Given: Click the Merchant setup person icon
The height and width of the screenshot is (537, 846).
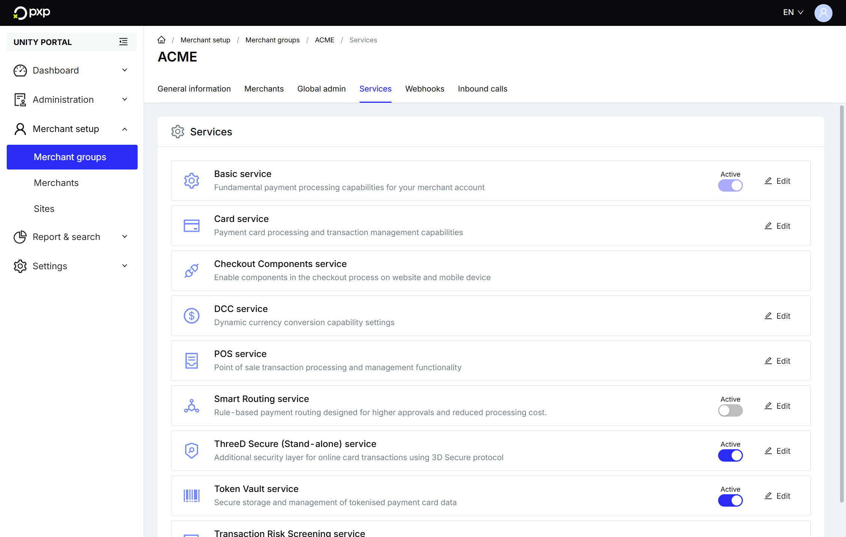Looking at the screenshot, I should tap(20, 129).
